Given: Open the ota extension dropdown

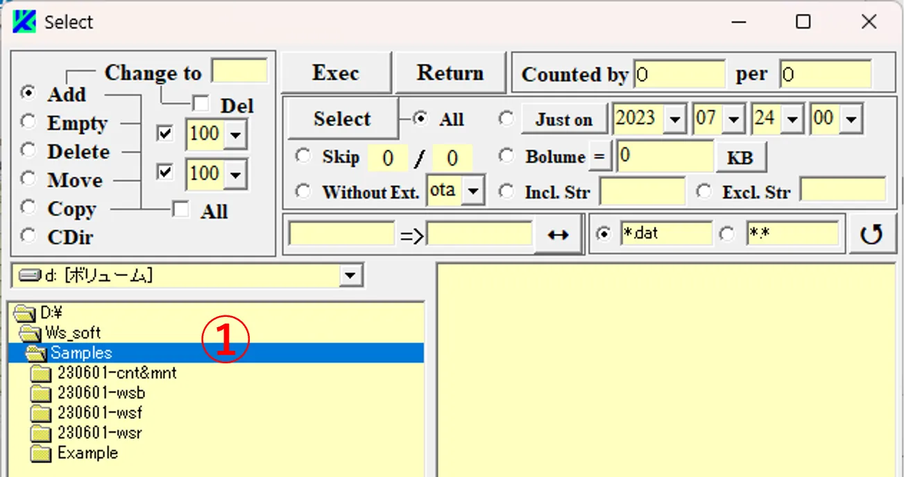Looking at the screenshot, I should point(473,191).
